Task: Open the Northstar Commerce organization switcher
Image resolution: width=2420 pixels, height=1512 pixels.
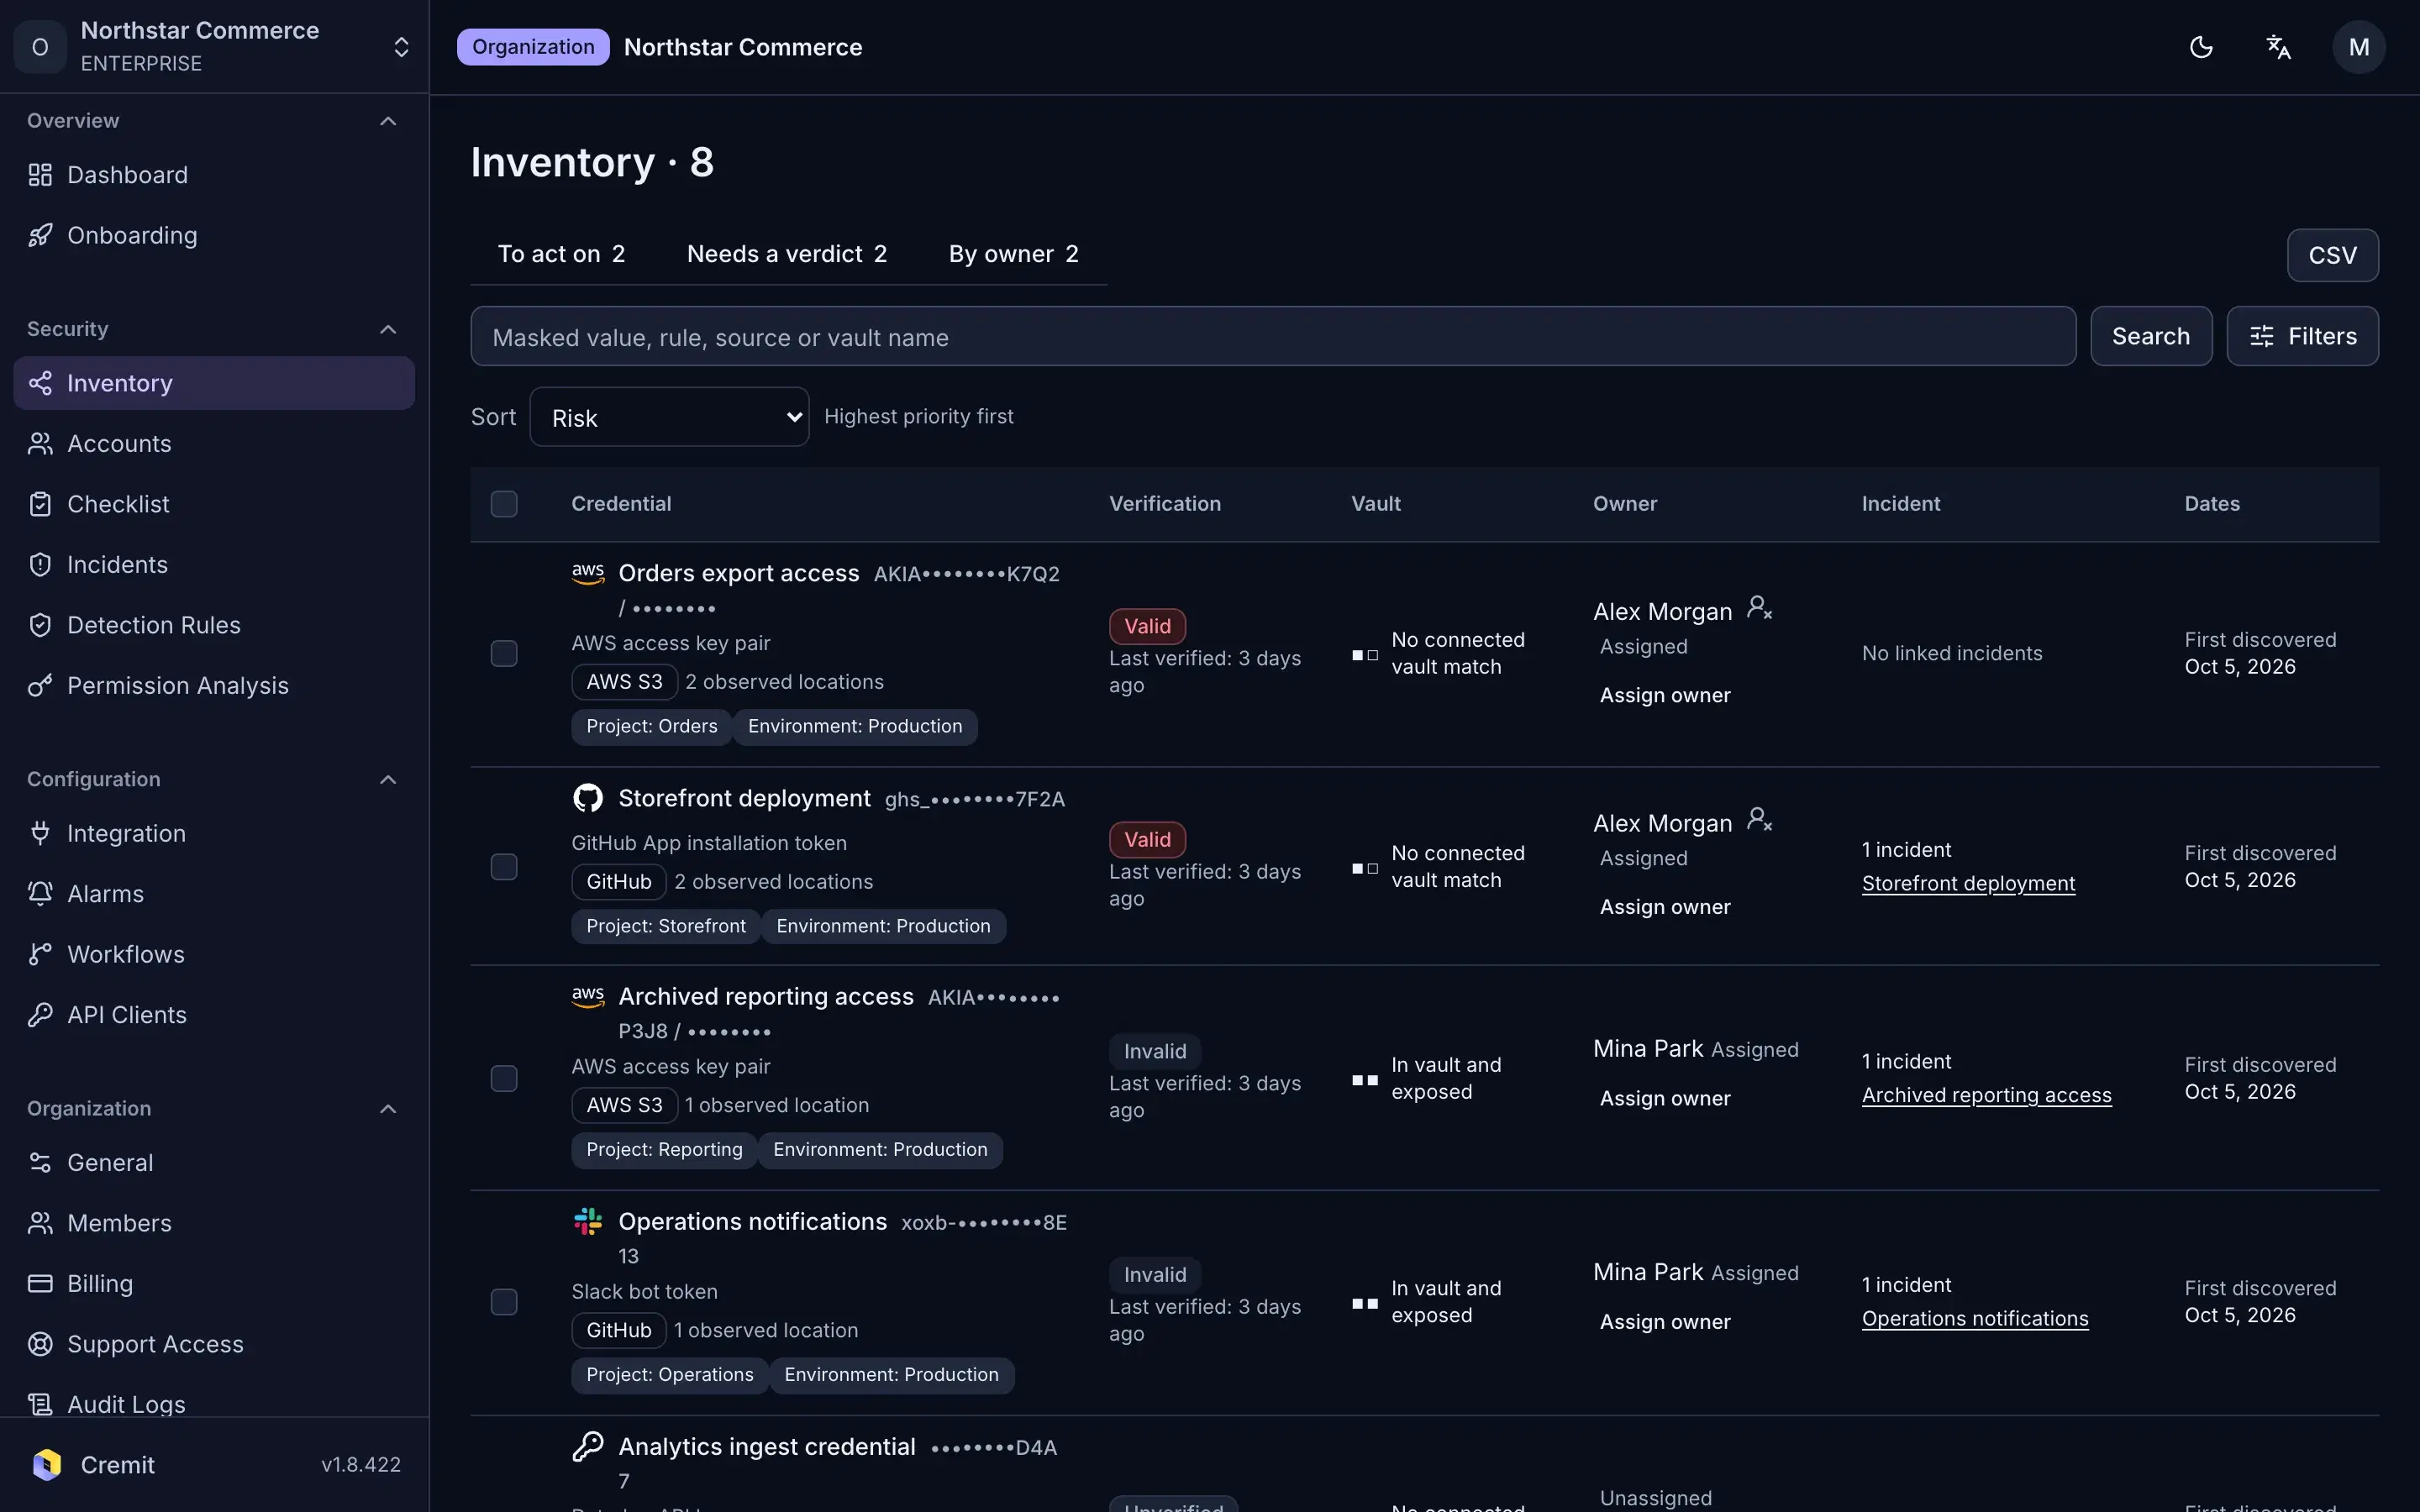Action: point(214,47)
